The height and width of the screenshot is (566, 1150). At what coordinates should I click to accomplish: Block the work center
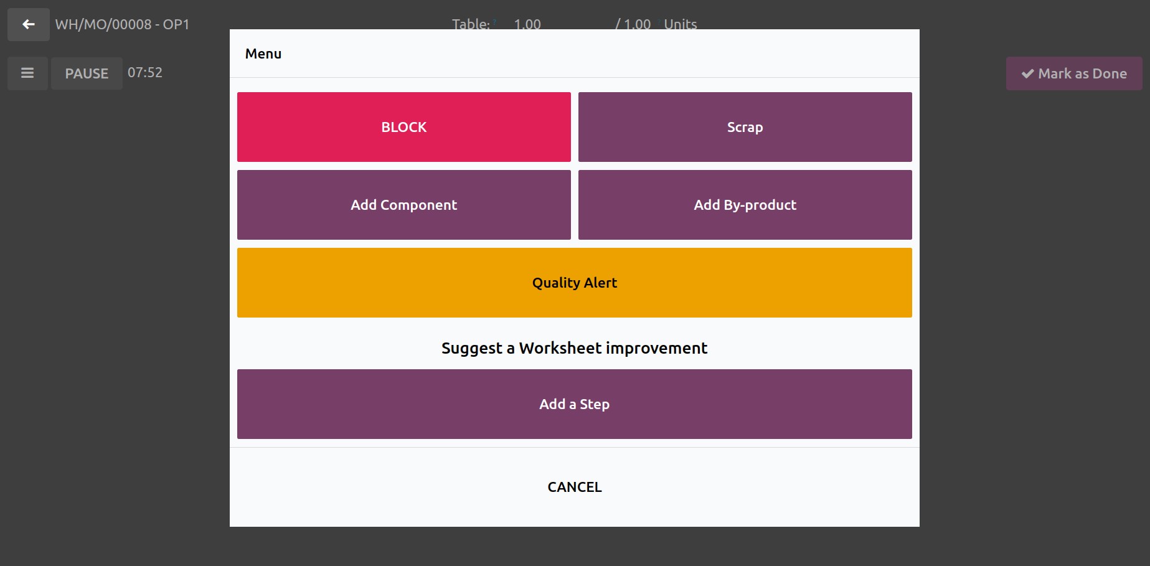(x=404, y=127)
